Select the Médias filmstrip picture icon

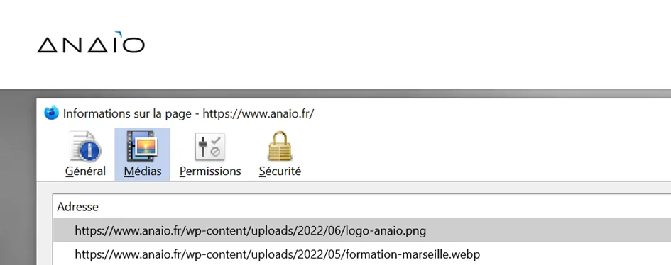tap(143, 147)
